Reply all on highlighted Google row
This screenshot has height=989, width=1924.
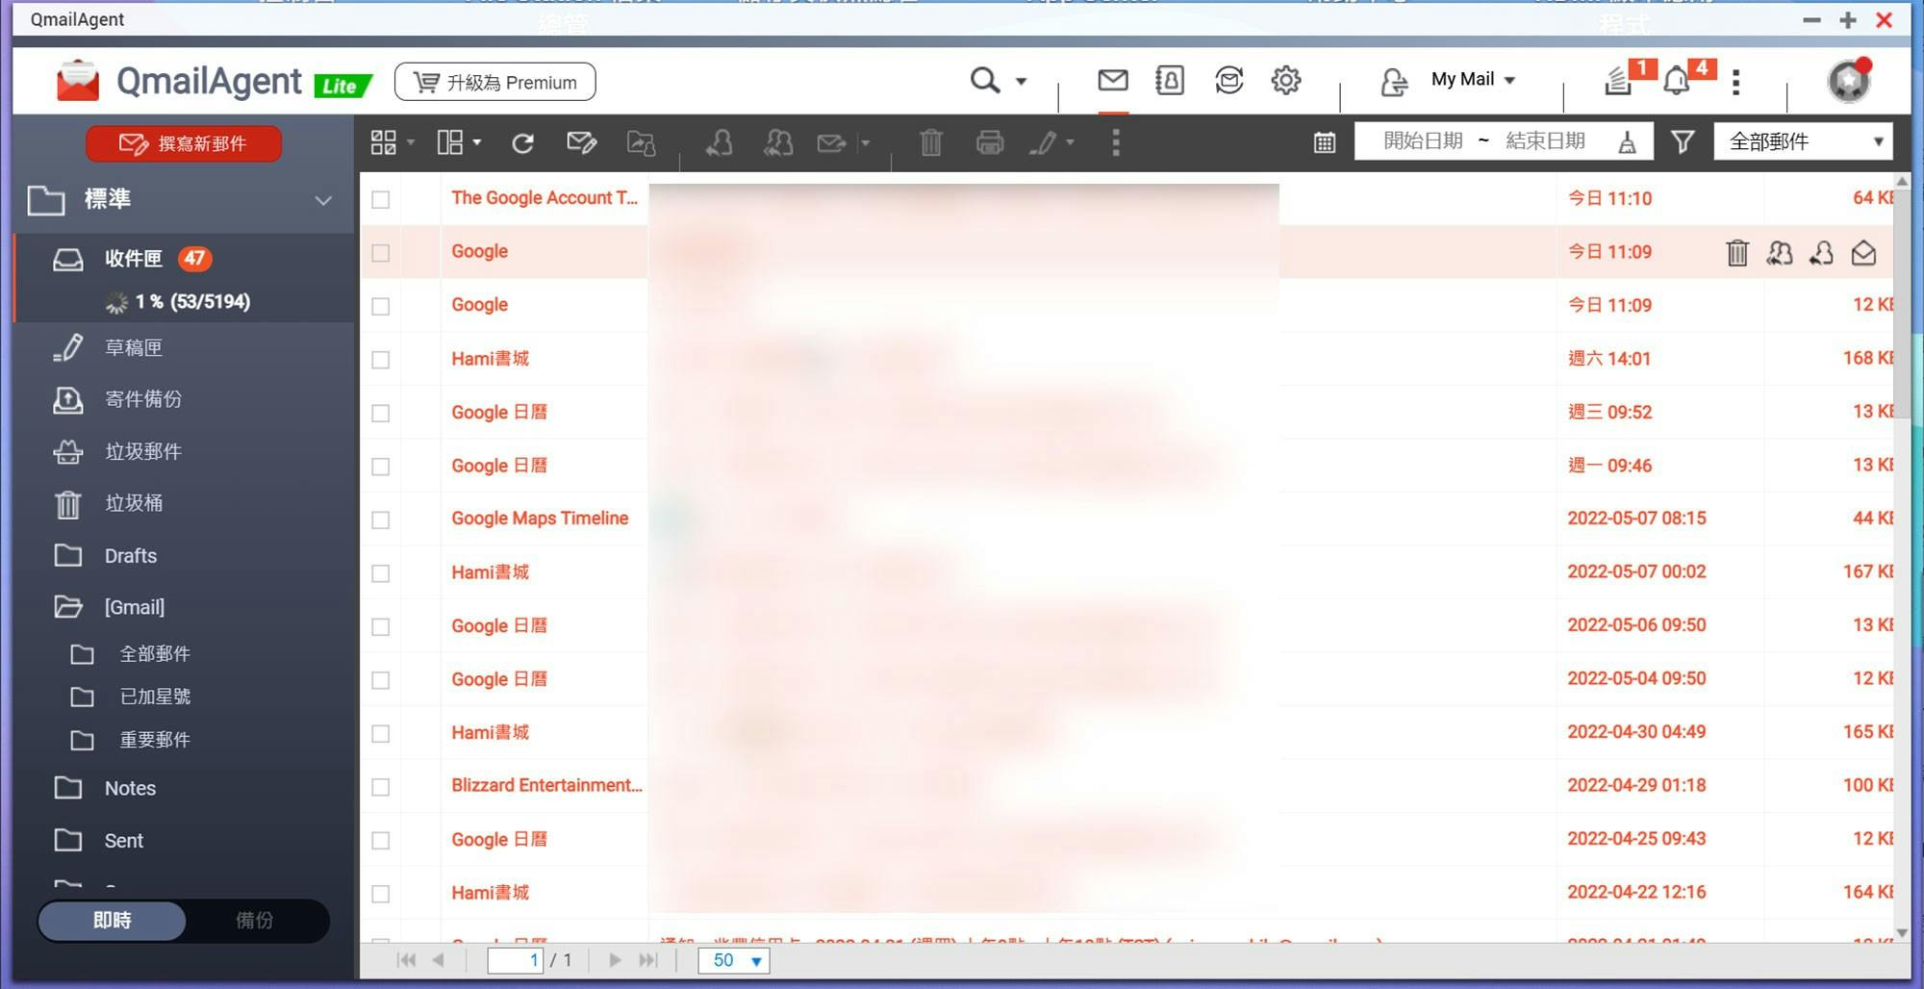pyautogui.click(x=1780, y=252)
